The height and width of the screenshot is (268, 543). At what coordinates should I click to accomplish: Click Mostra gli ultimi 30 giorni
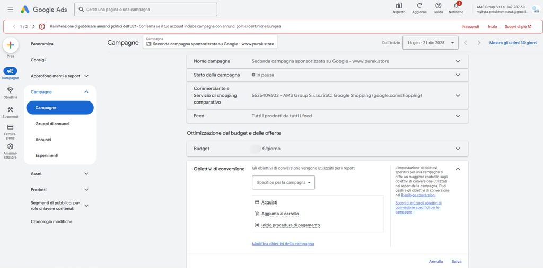tap(513, 43)
